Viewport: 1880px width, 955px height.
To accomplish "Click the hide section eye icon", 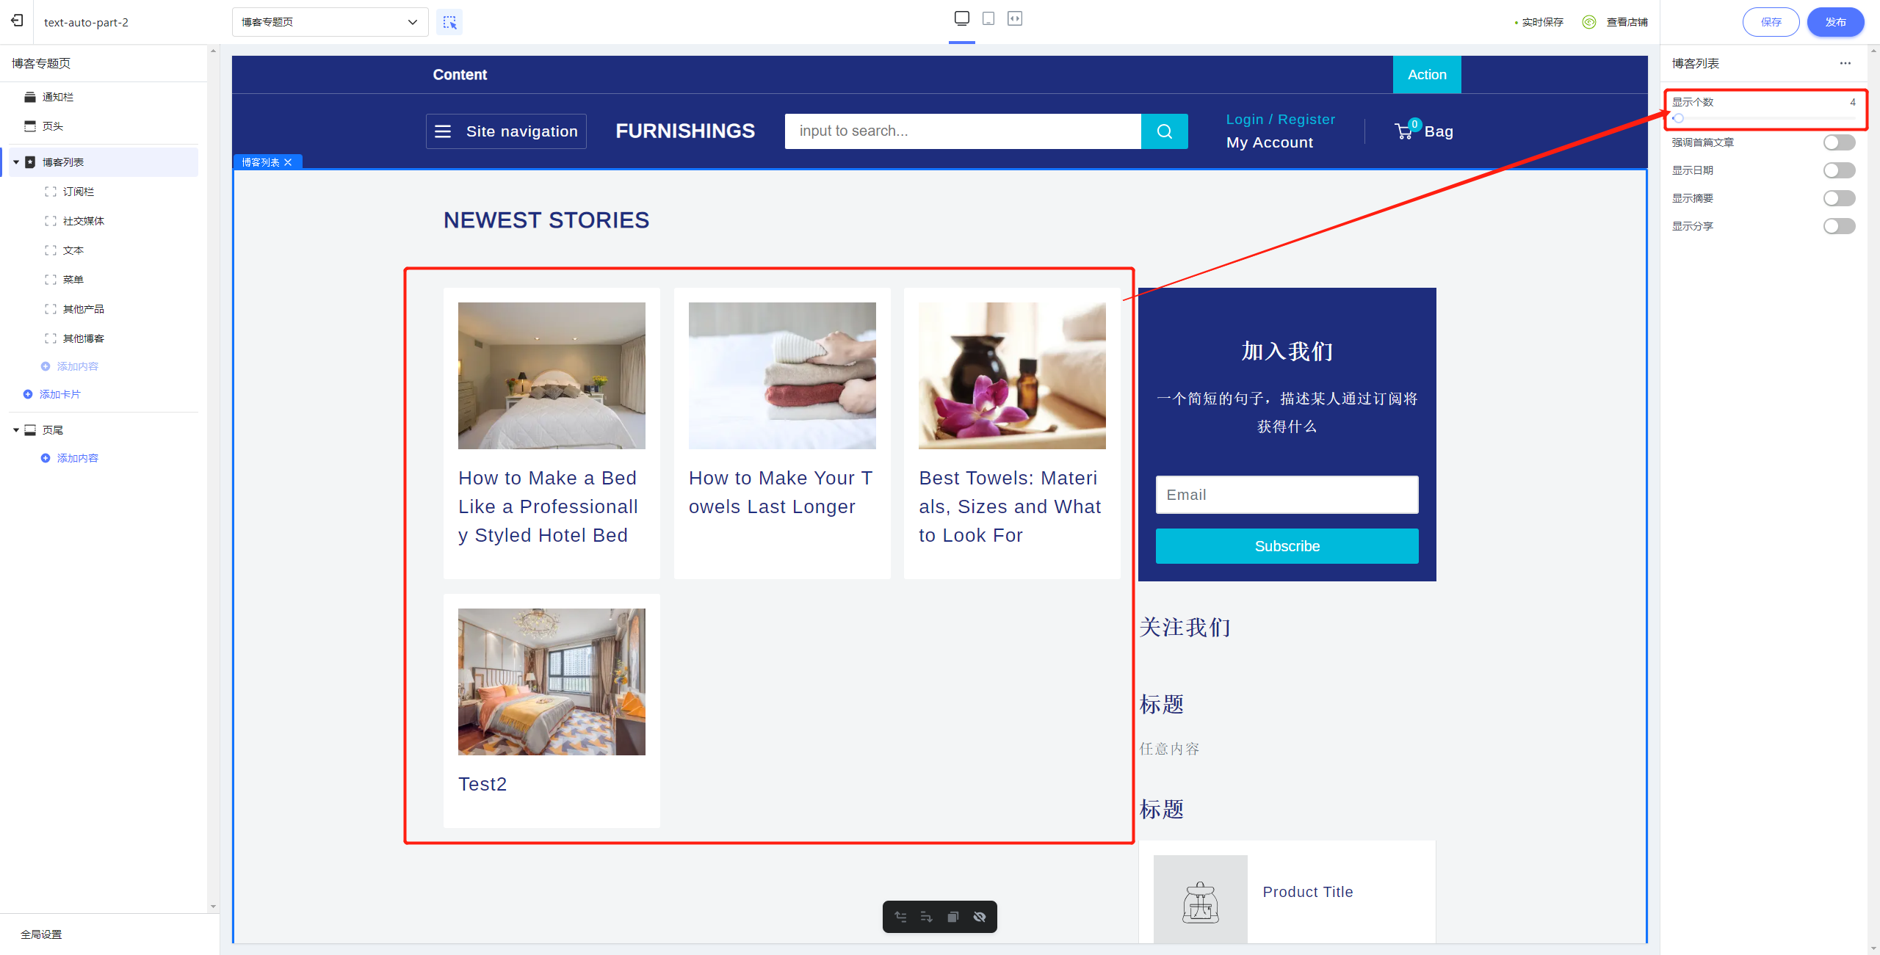I will pos(980,917).
